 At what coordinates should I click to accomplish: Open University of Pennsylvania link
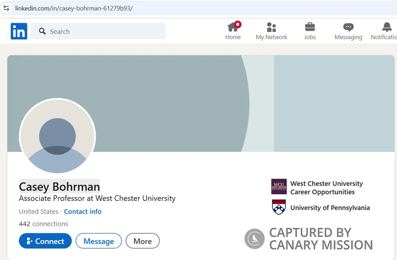(330, 207)
